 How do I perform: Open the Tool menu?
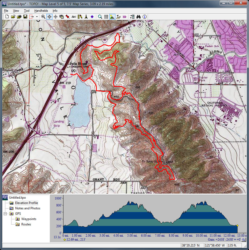(x=27, y=11)
